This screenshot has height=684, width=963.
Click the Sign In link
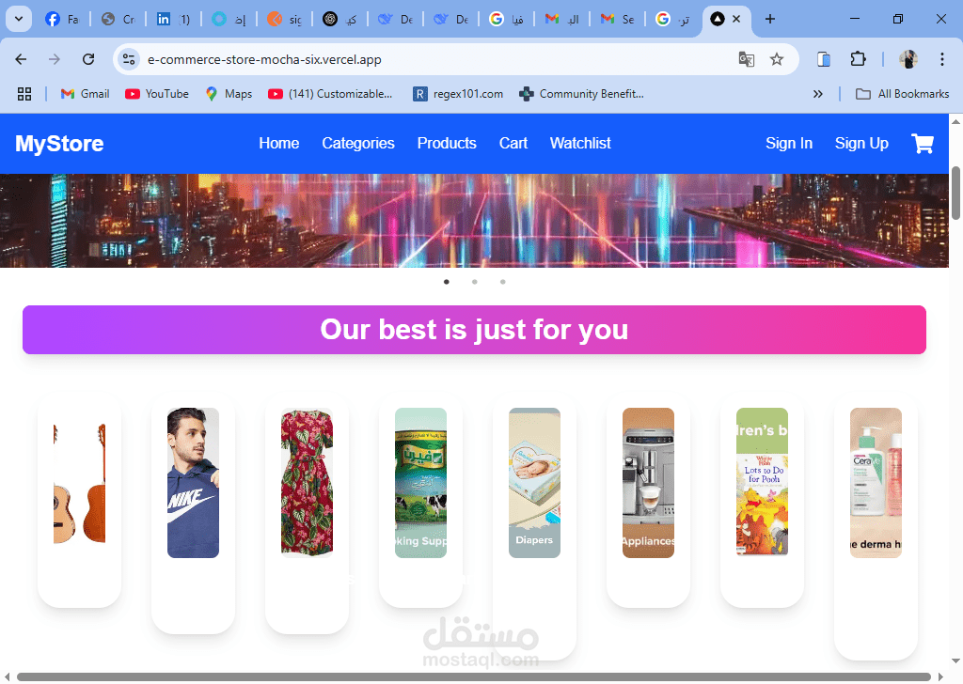coord(789,144)
